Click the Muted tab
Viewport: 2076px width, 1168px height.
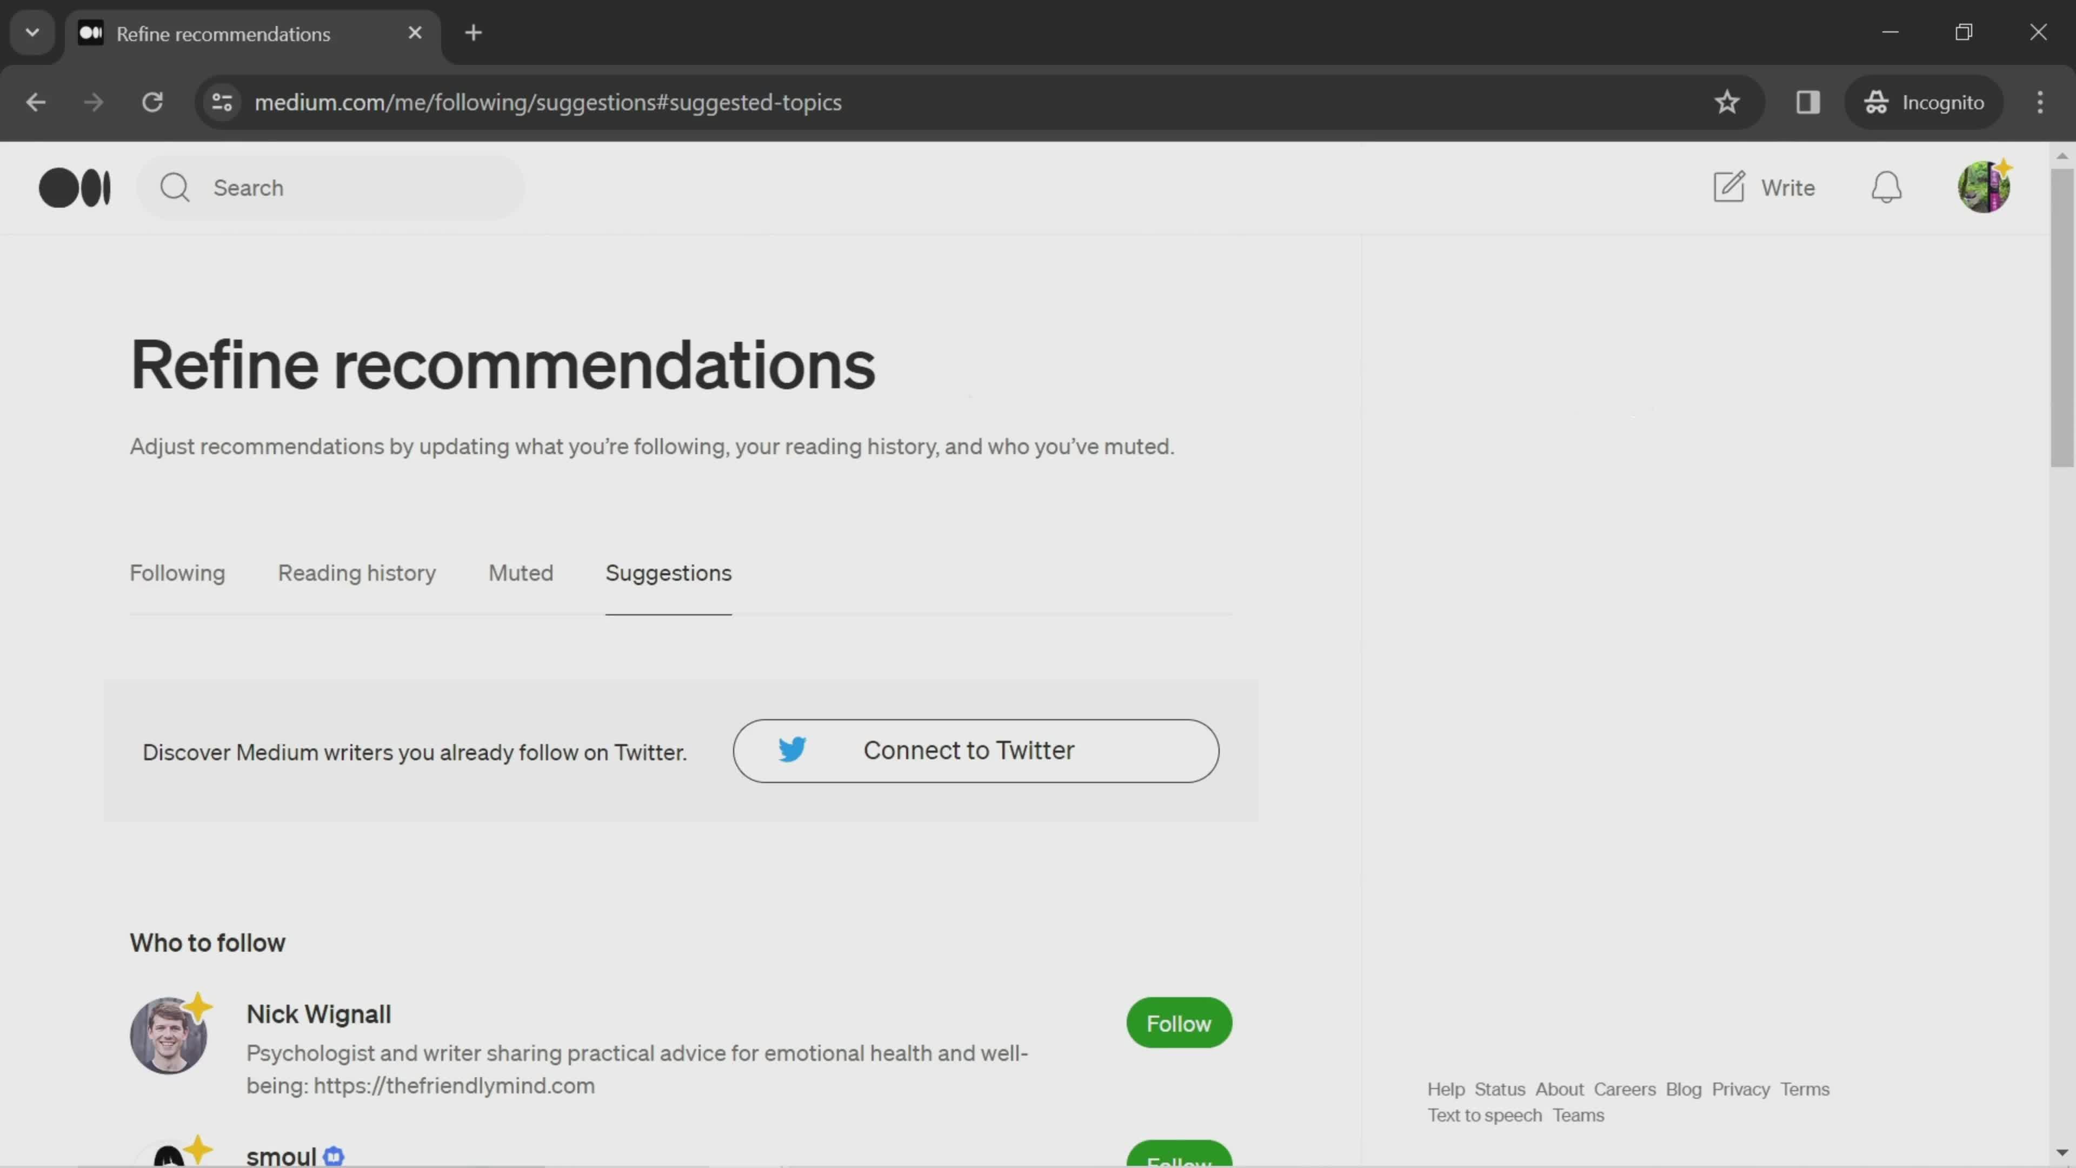tap(521, 572)
